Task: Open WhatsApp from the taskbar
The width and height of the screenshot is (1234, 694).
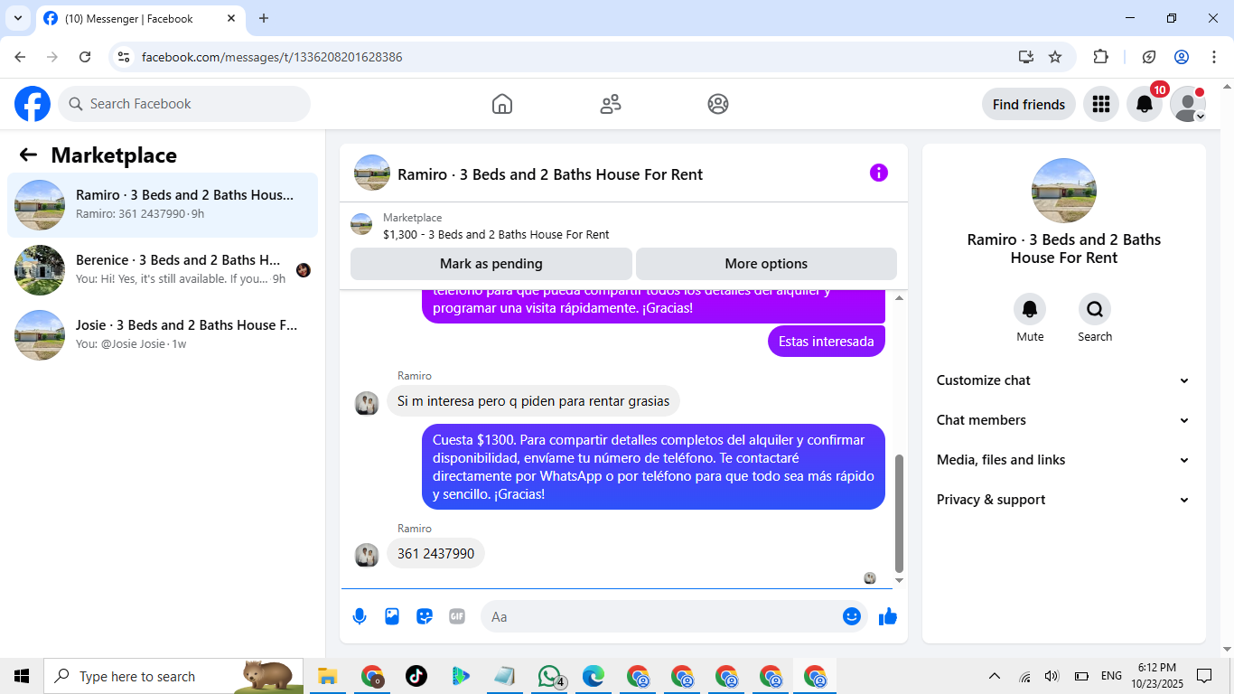Action: (x=550, y=676)
